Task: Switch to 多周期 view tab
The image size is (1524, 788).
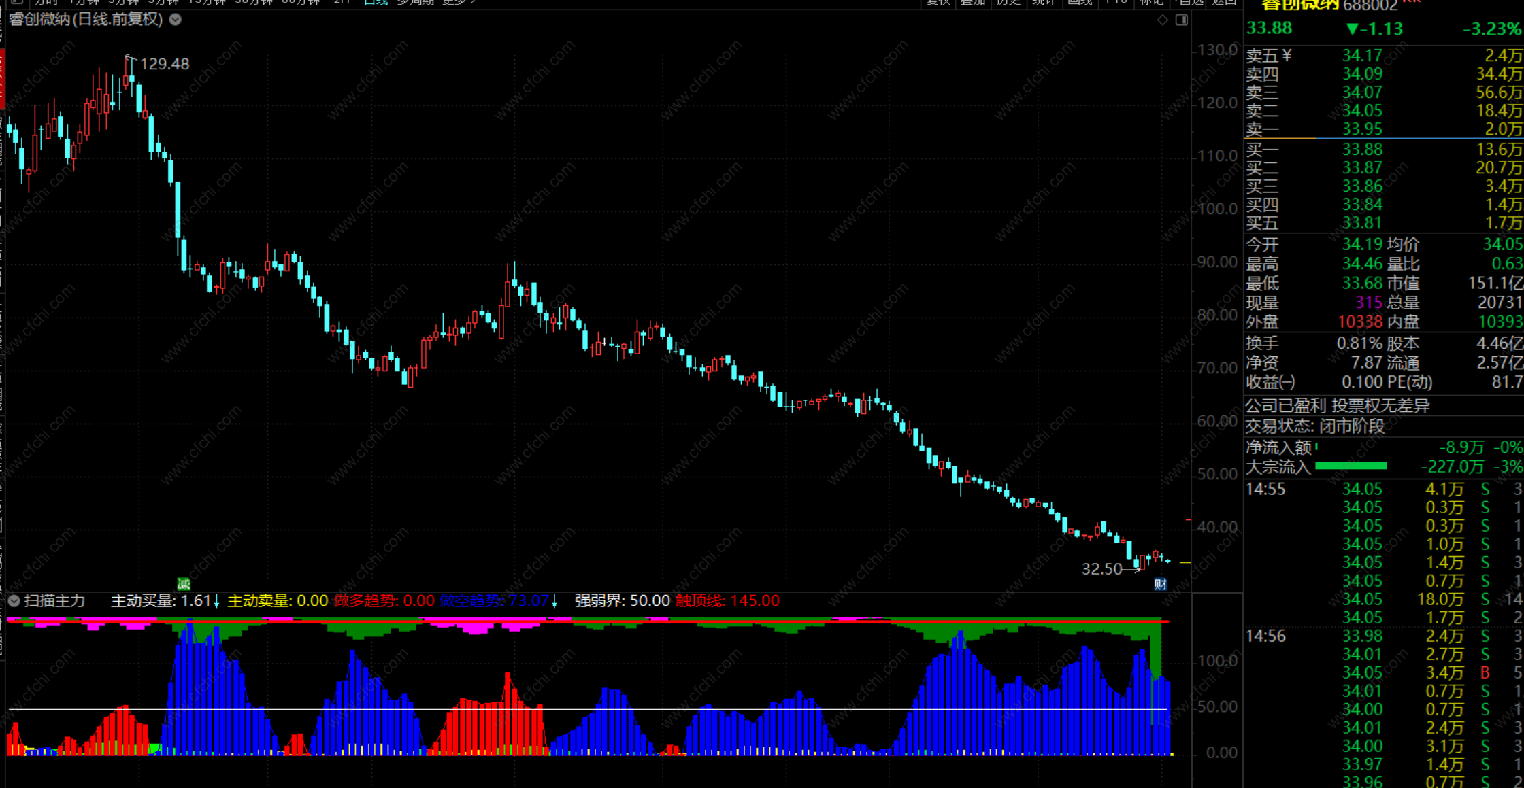Action: tap(415, 2)
